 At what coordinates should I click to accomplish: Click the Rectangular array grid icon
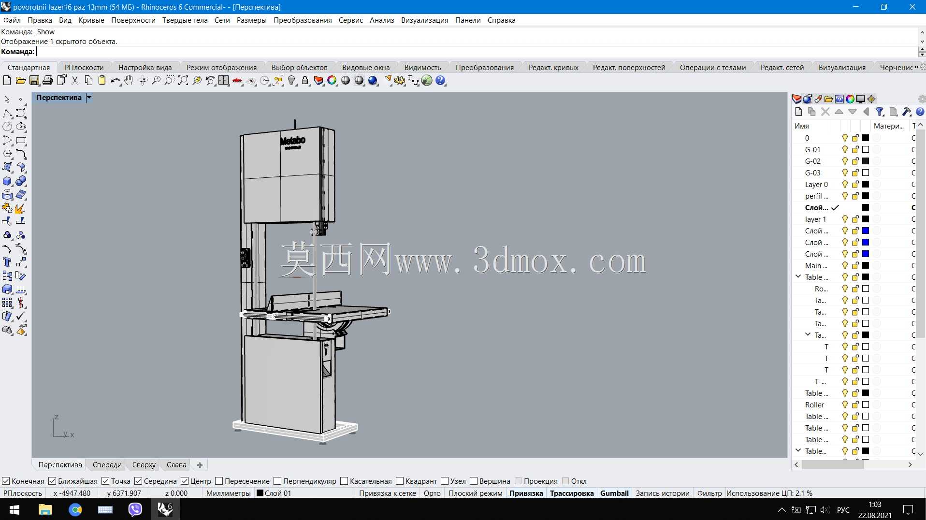(x=7, y=303)
